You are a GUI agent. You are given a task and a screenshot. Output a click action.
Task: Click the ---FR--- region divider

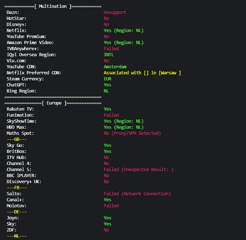click(x=17, y=188)
